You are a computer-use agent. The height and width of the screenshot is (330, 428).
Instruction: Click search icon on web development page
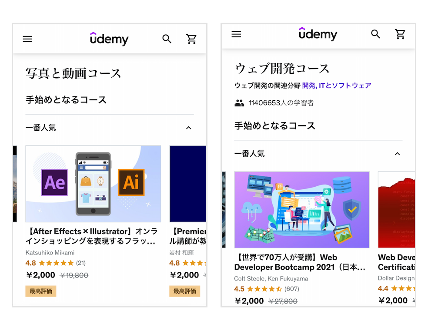click(x=376, y=34)
